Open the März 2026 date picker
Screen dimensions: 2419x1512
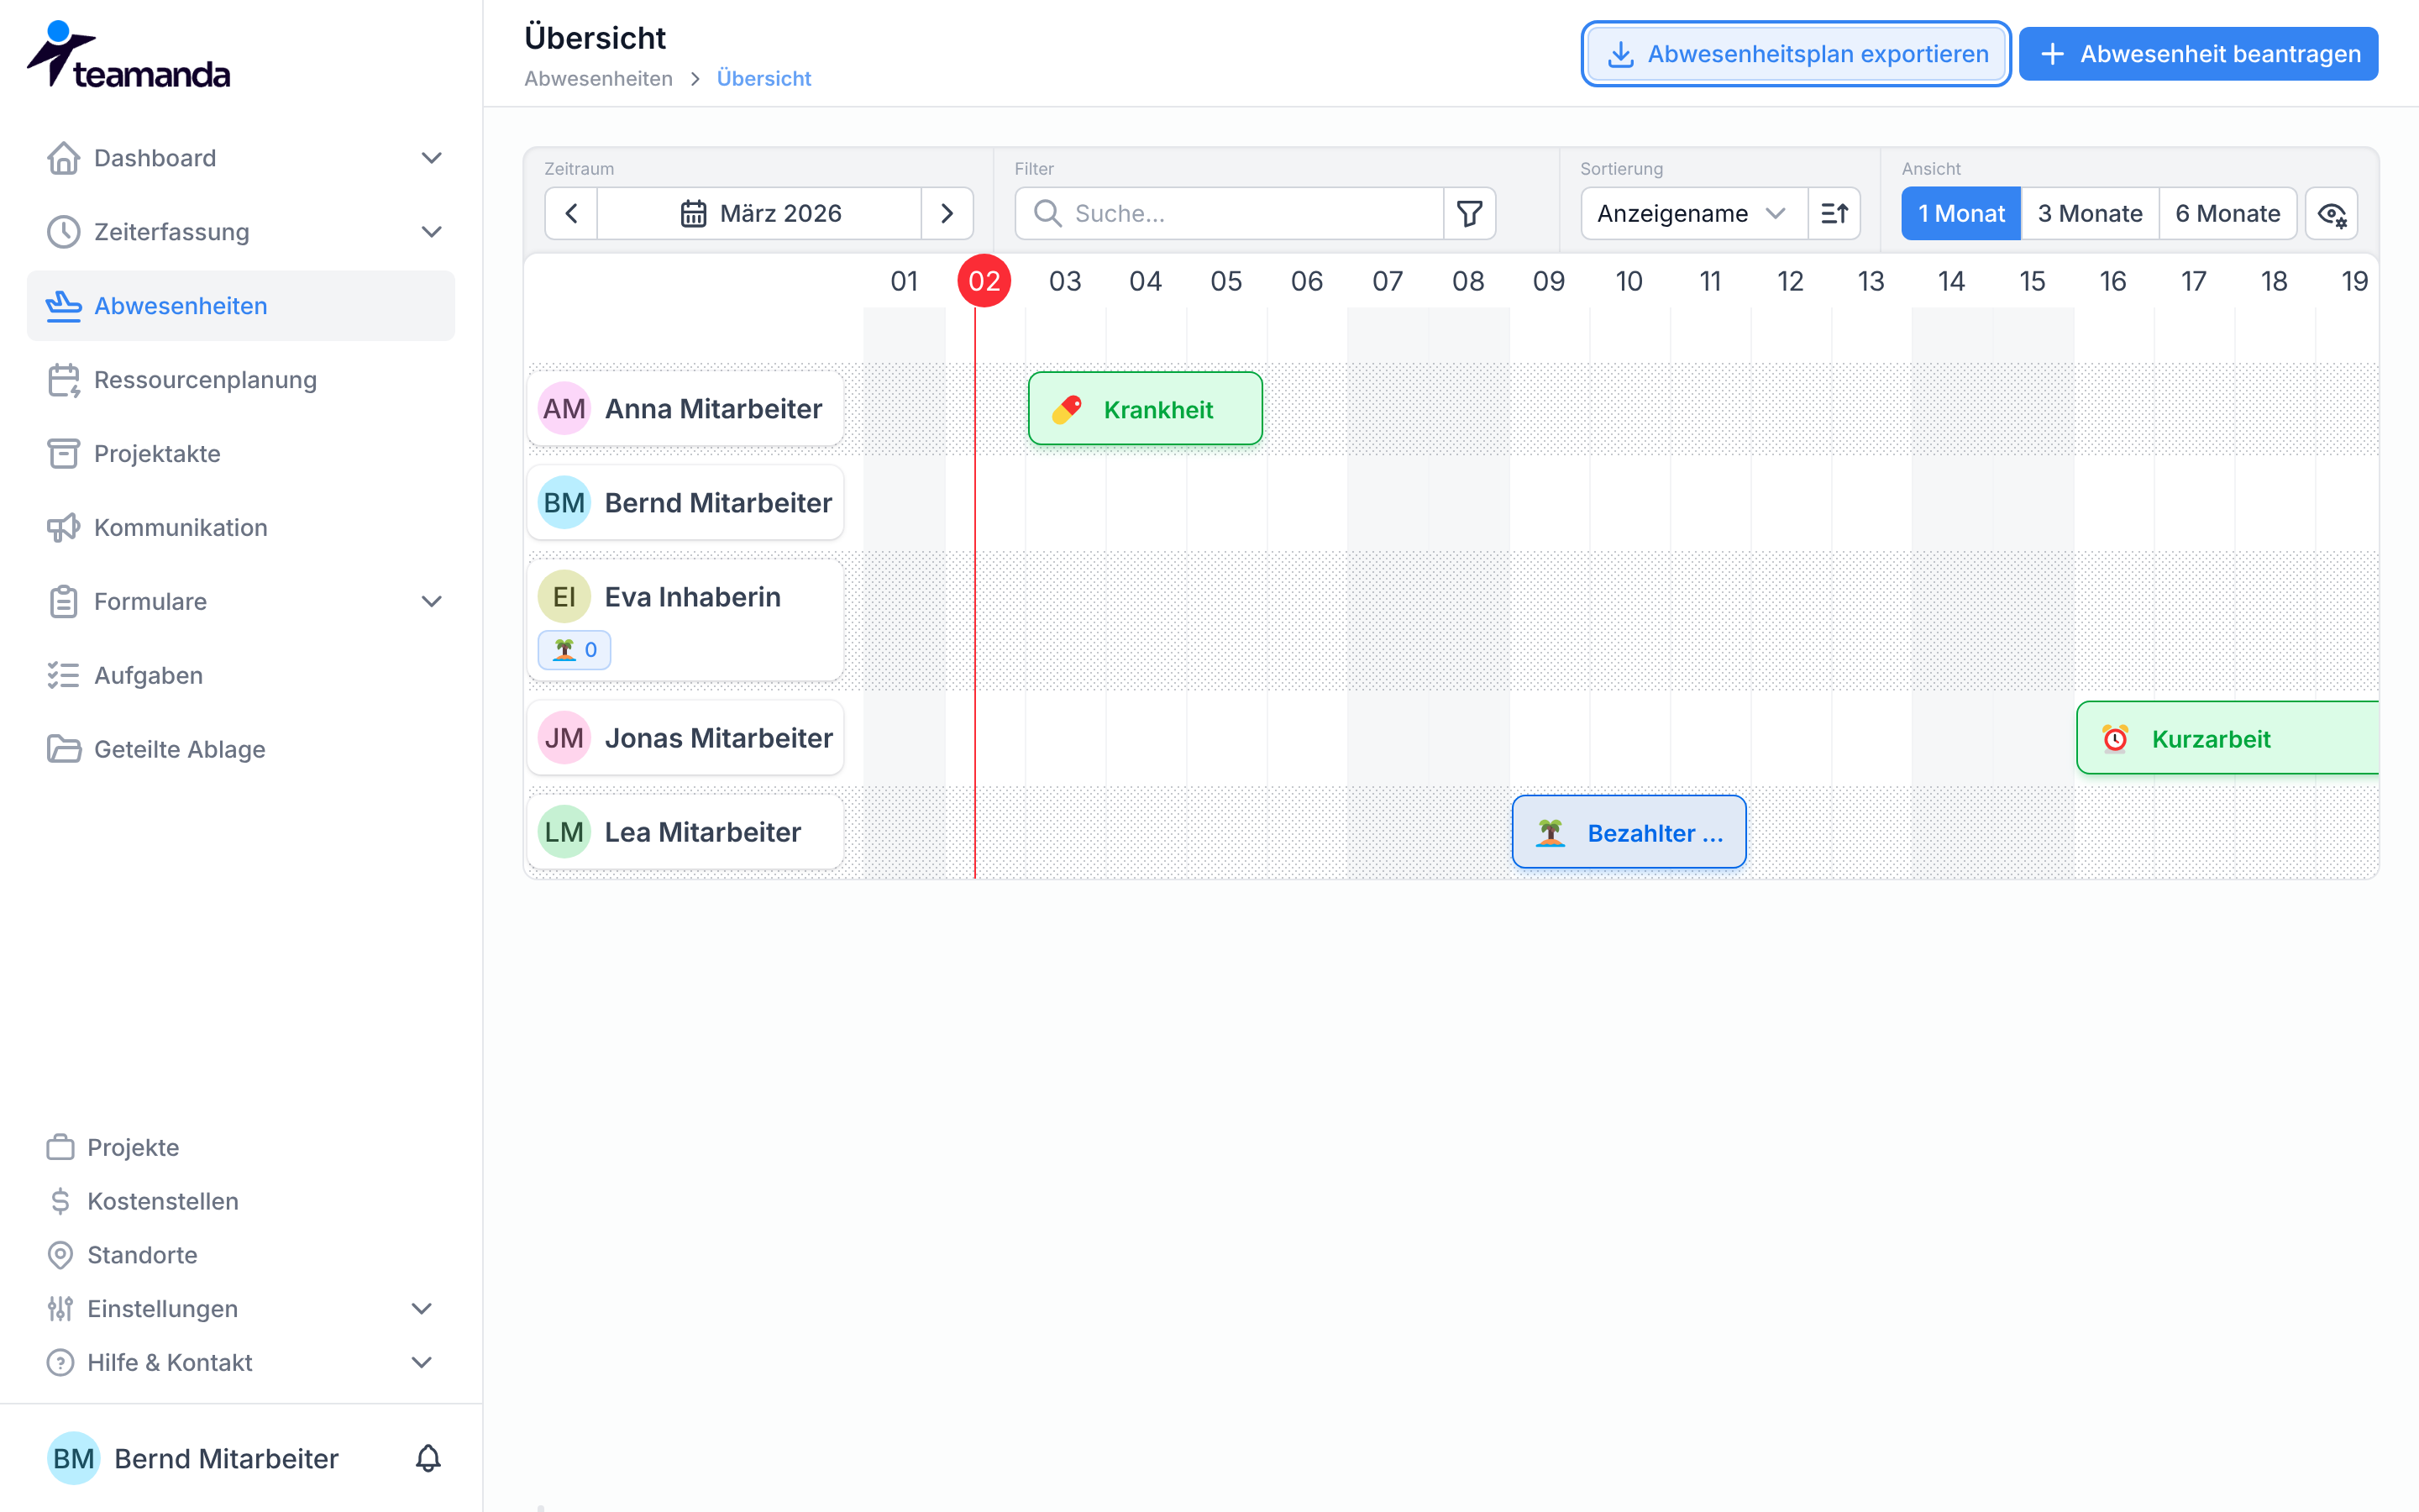point(759,214)
